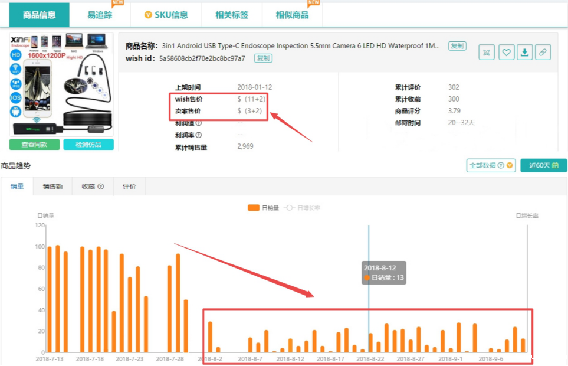The image size is (568, 366).
Task: Click help icon next to 利润率
Action: 199,135
